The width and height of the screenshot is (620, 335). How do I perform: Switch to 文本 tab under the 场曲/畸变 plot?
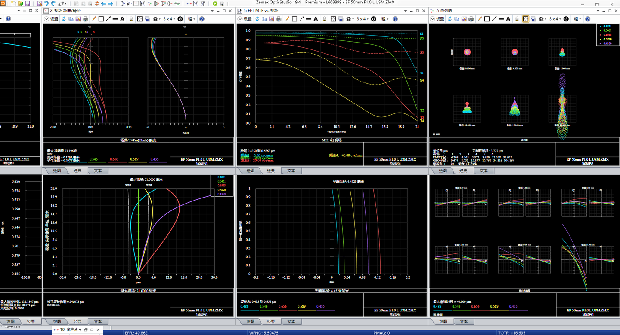tap(98, 171)
